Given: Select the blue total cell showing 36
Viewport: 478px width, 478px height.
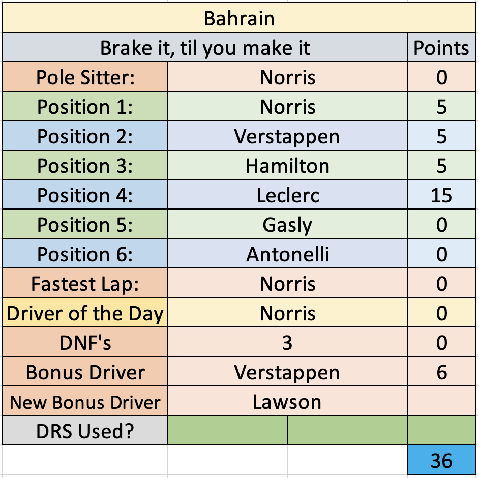Looking at the screenshot, I should (441, 460).
